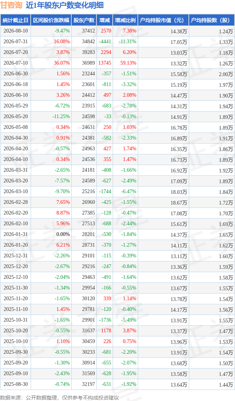Click the 增减比例 column header
The width and height of the screenshot is (235, 401).
(125, 20)
